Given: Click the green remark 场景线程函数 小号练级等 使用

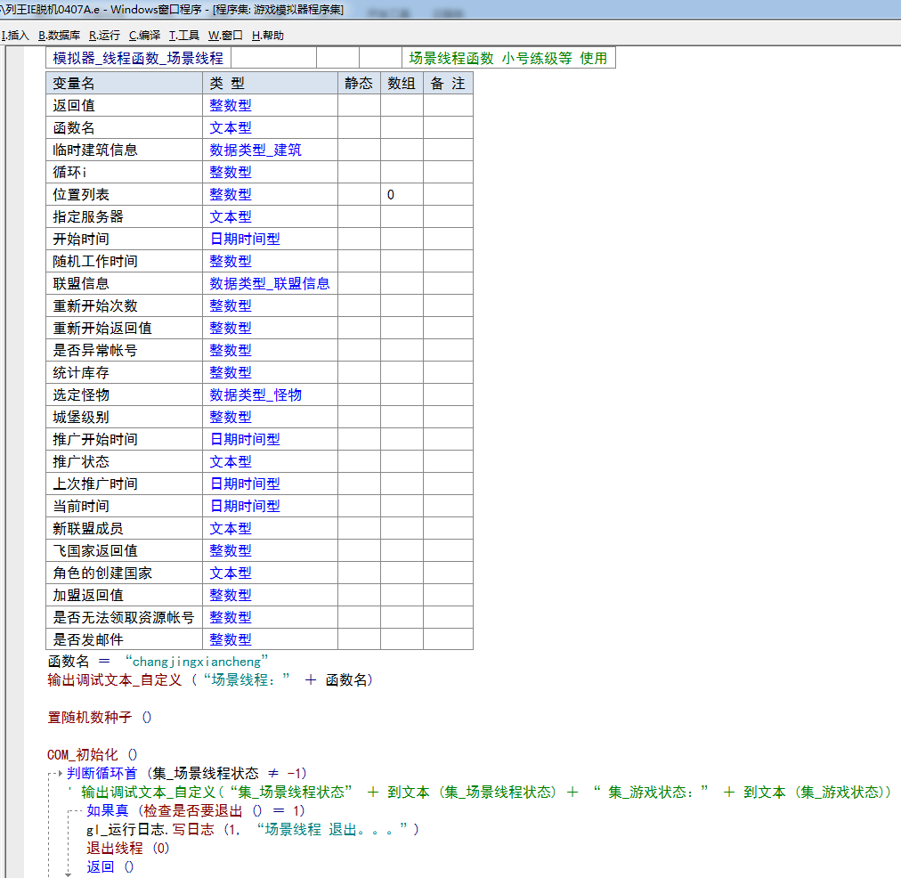Looking at the screenshot, I should tap(507, 59).
